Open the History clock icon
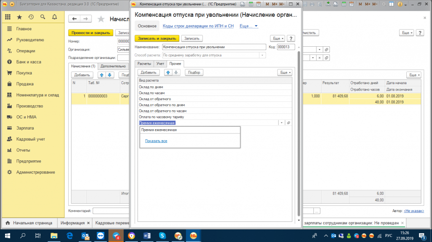 click(x=31, y=17)
